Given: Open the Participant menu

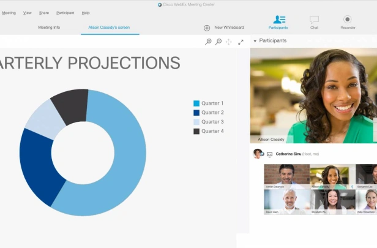Looking at the screenshot, I should (x=65, y=13).
